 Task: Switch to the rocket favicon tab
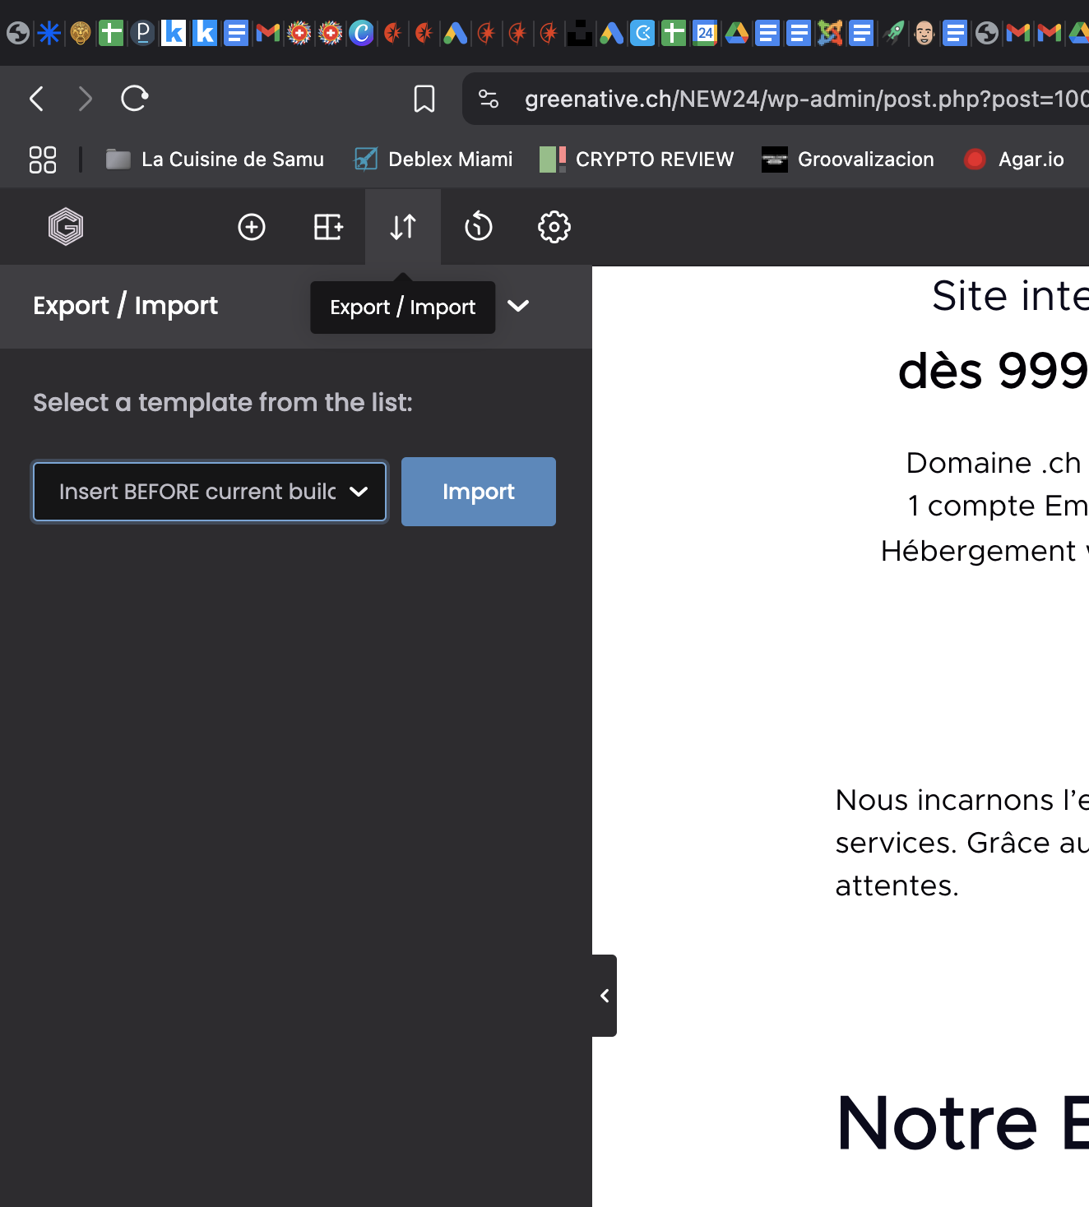click(x=893, y=33)
